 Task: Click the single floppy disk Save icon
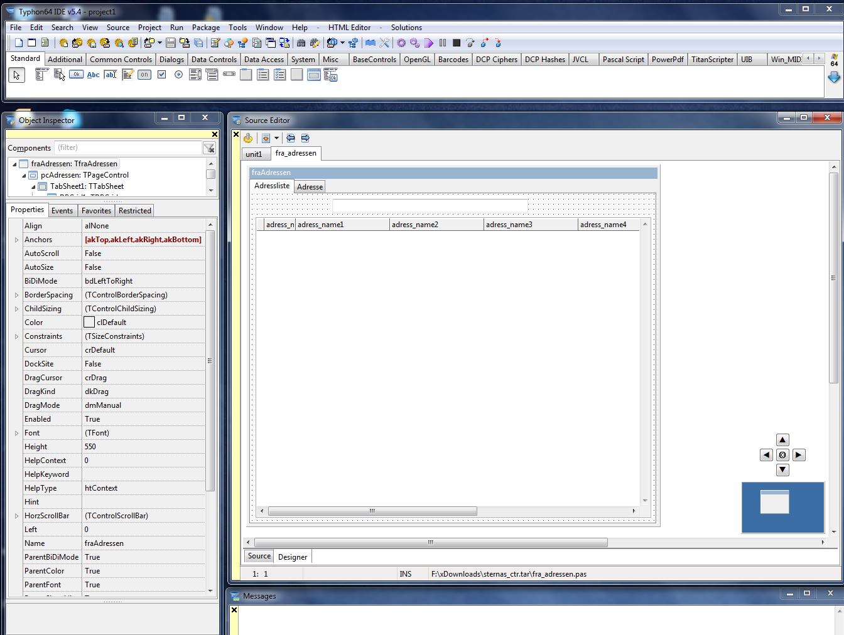pyautogui.click(x=171, y=43)
